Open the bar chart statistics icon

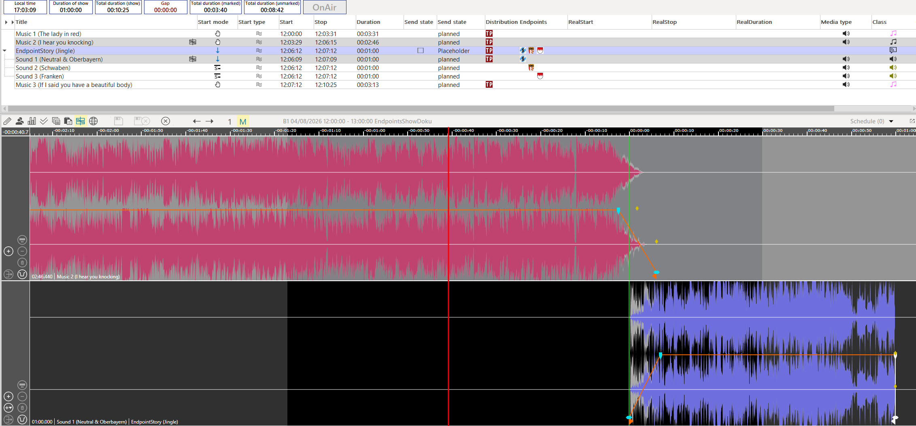32,121
